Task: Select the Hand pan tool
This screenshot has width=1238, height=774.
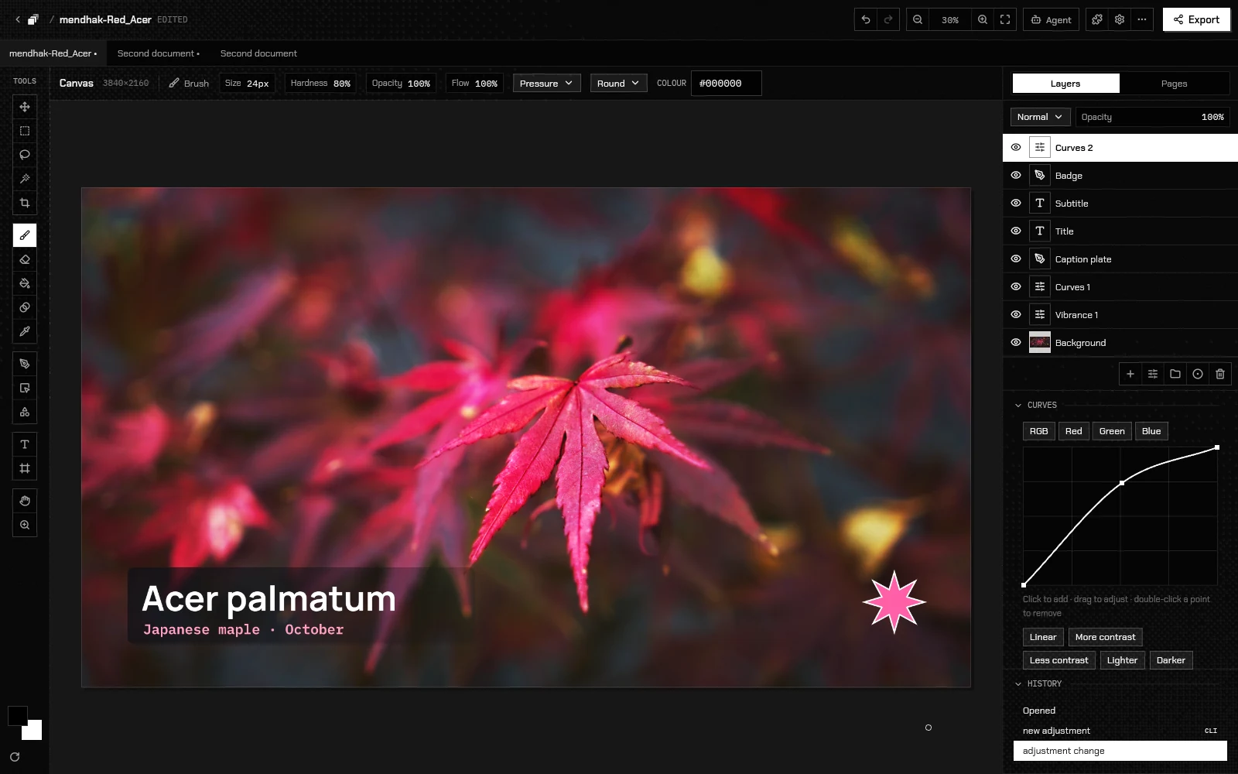Action: (25, 501)
